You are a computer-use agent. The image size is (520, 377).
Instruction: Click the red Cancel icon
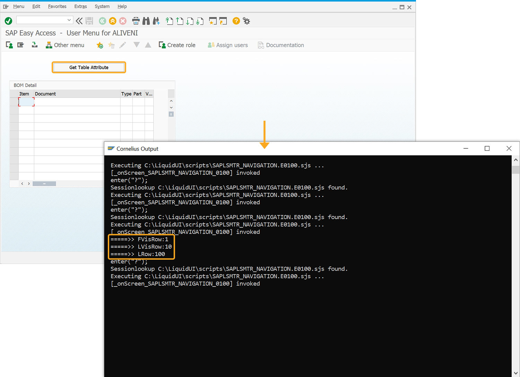click(x=123, y=21)
